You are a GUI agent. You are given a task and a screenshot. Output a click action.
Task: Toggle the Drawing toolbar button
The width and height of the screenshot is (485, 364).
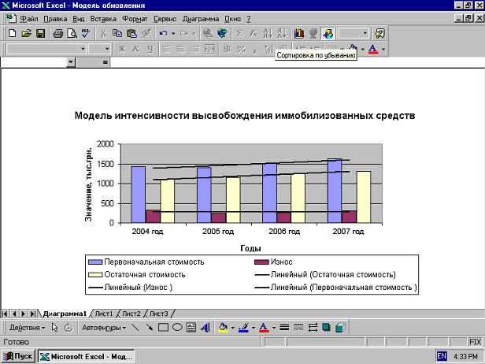[328, 33]
